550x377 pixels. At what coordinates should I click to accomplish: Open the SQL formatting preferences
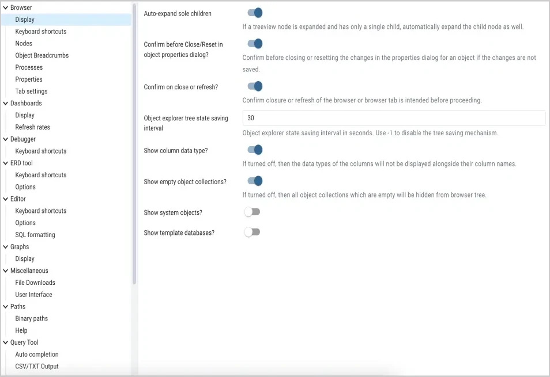point(35,234)
